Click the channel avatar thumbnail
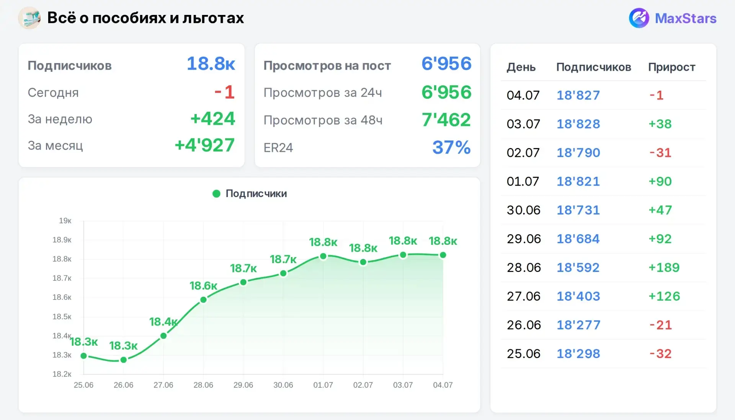Screen dimensions: 735x420 (x=29, y=18)
